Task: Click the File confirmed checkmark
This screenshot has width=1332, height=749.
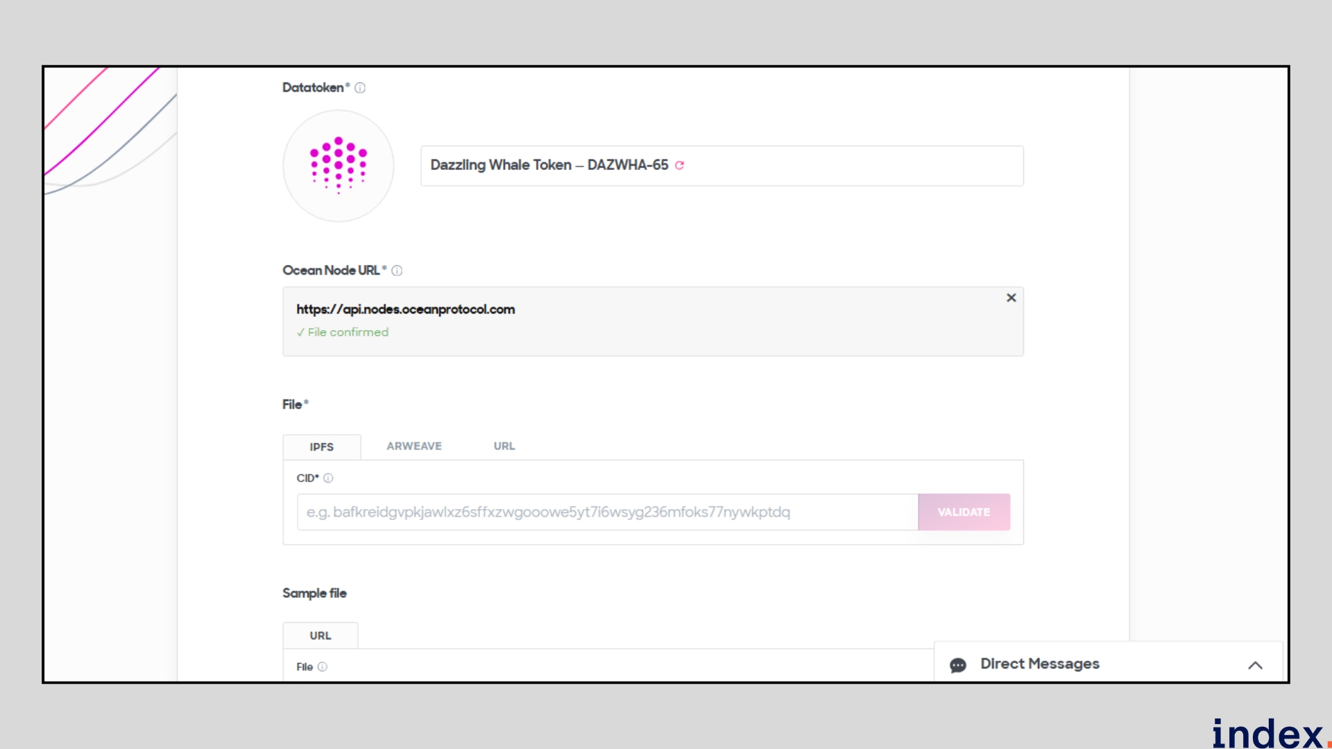Action: 300,333
